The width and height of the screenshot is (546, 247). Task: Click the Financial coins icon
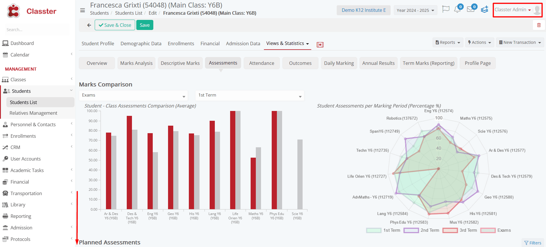tap(5, 182)
